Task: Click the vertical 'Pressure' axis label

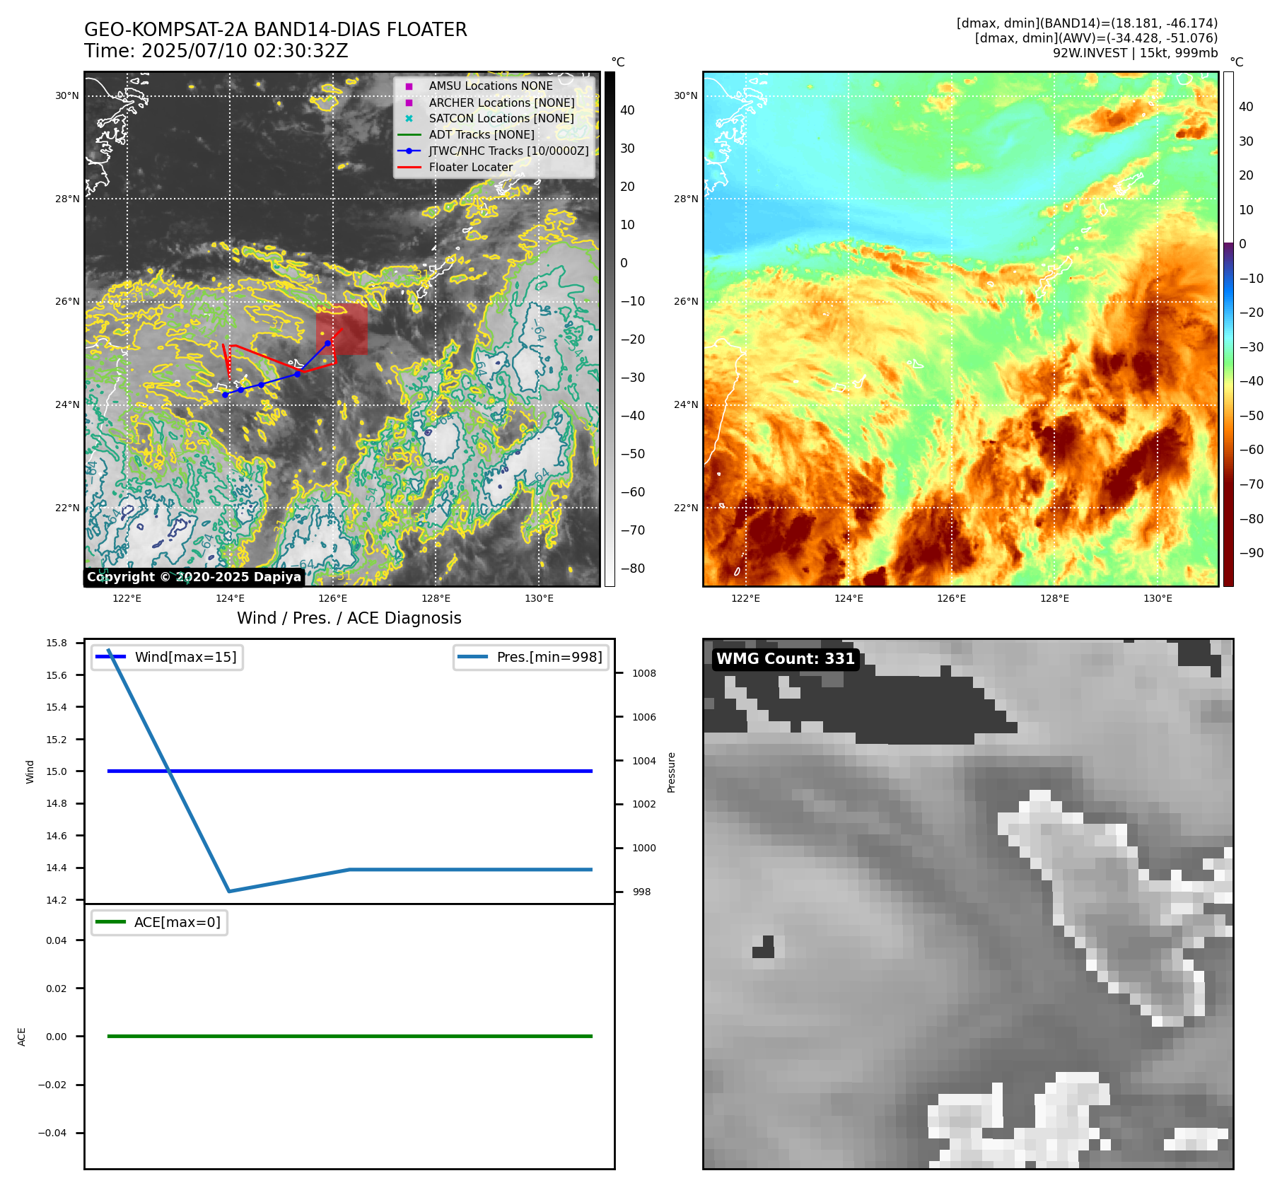Action: tap(671, 772)
